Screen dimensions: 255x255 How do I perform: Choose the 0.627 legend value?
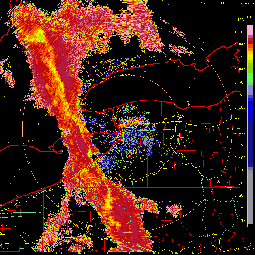tap(240, 120)
